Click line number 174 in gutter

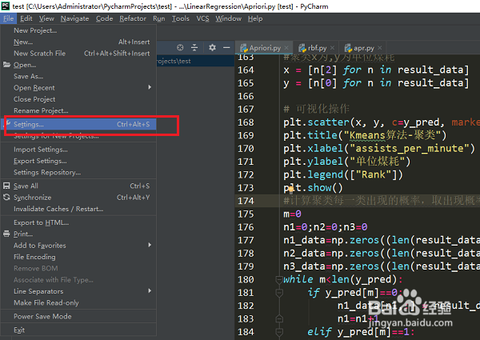coord(246,201)
